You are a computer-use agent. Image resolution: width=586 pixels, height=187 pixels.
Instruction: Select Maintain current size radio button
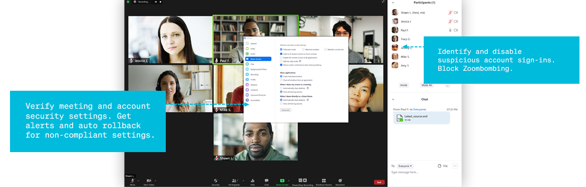coord(326,49)
